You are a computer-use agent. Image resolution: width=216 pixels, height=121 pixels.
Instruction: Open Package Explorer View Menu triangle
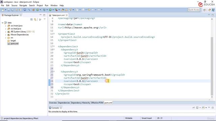(45, 19)
